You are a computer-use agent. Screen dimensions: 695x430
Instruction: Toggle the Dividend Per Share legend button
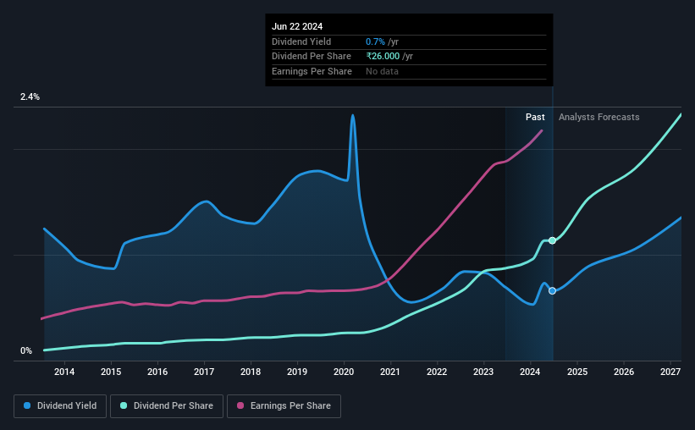(x=167, y=406)
